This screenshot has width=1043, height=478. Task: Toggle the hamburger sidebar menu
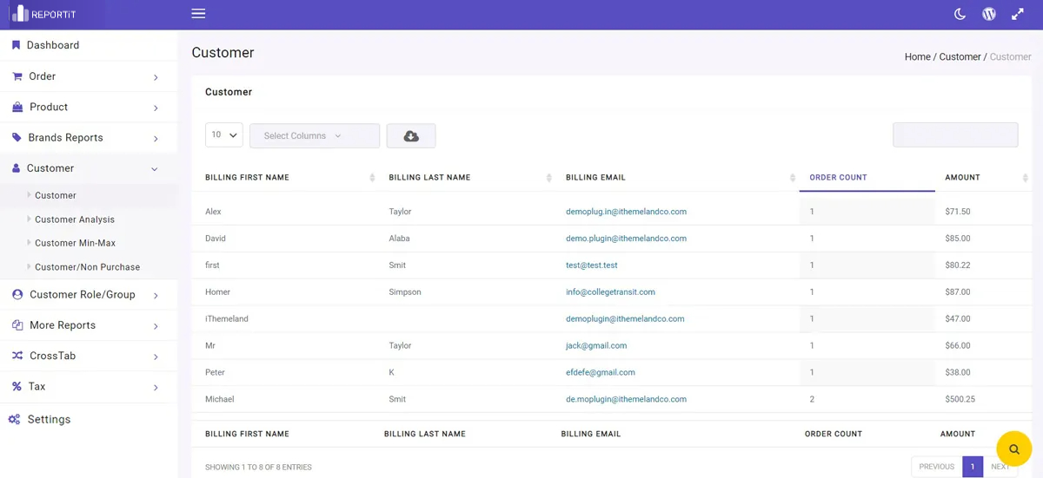click(198, 14)
